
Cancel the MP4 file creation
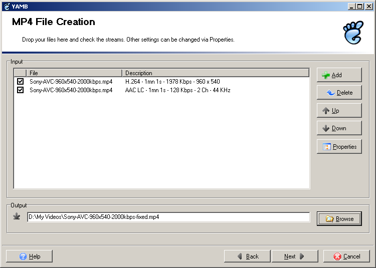(346, 256)
